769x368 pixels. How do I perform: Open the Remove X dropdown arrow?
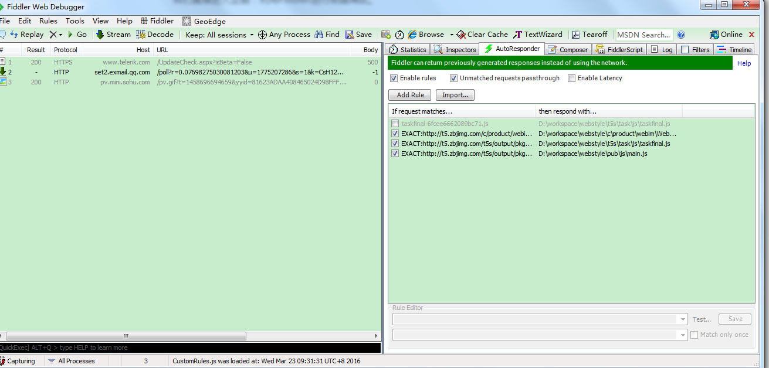60,35
